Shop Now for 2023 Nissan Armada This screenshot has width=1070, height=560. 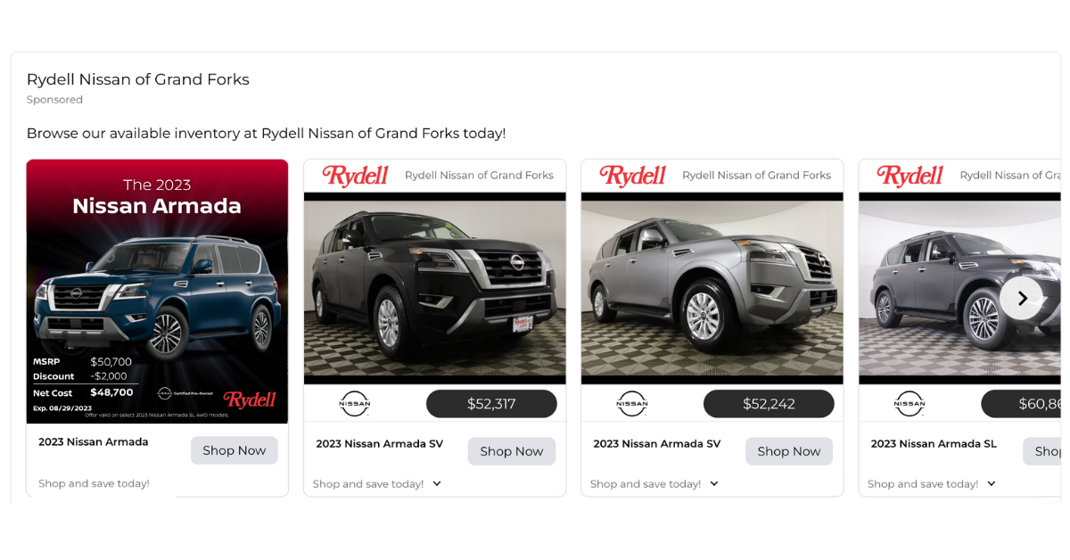(x=235, y=450)
